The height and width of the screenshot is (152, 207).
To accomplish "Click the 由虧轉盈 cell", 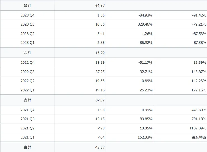I will [x=199, y=137].
